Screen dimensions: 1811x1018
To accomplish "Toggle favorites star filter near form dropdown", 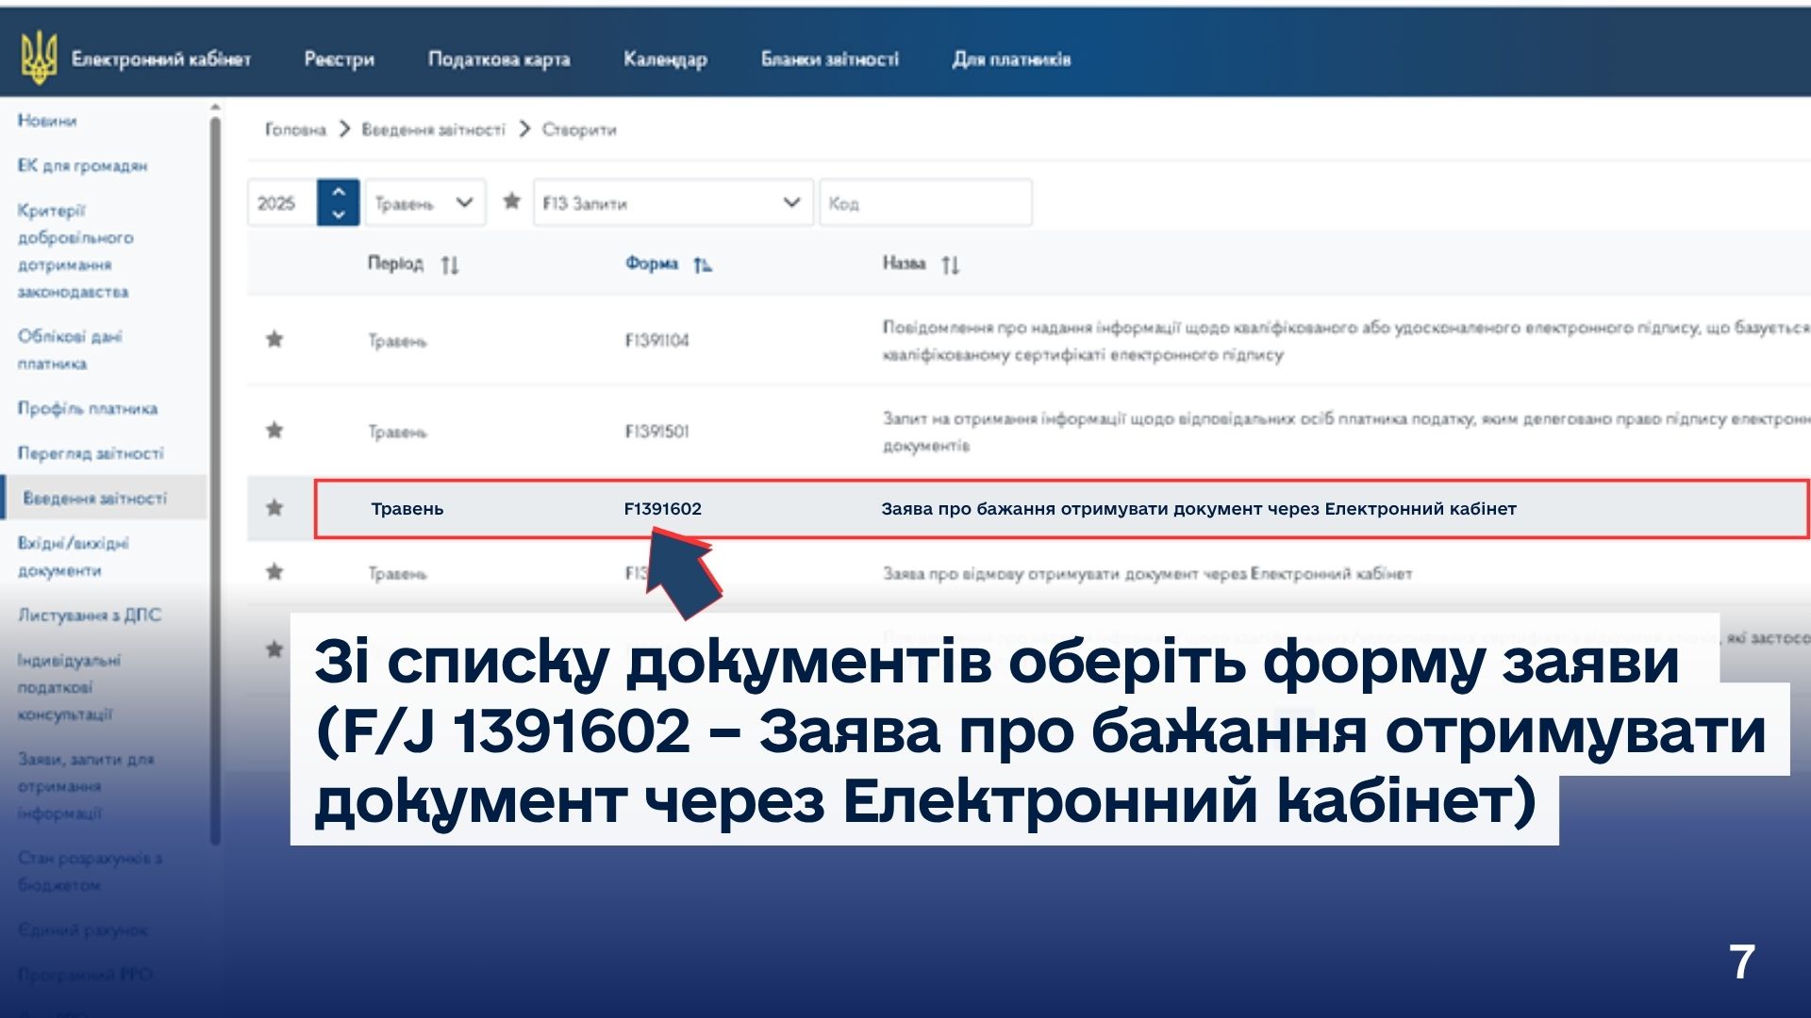I will pyautogui.click(x=511, y=201).
